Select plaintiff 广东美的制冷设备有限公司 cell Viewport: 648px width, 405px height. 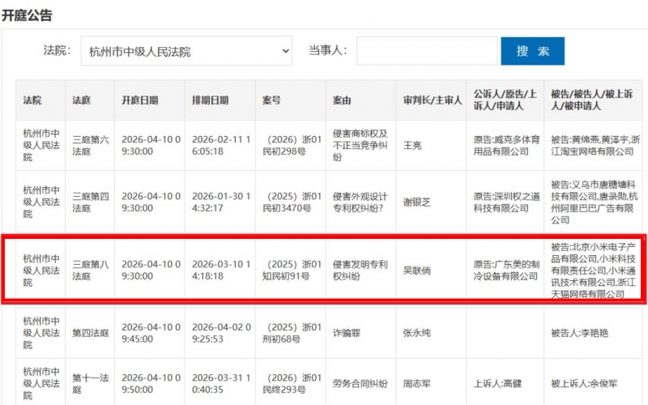tap(505, 271)
